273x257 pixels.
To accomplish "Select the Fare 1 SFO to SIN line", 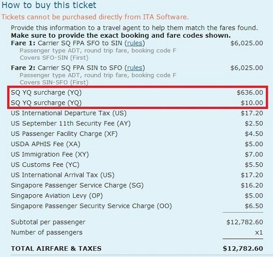I will pyautogui.click(x=137, y=43).
